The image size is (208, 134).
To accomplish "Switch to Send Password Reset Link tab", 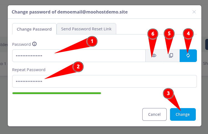I will tap(86, 29).
